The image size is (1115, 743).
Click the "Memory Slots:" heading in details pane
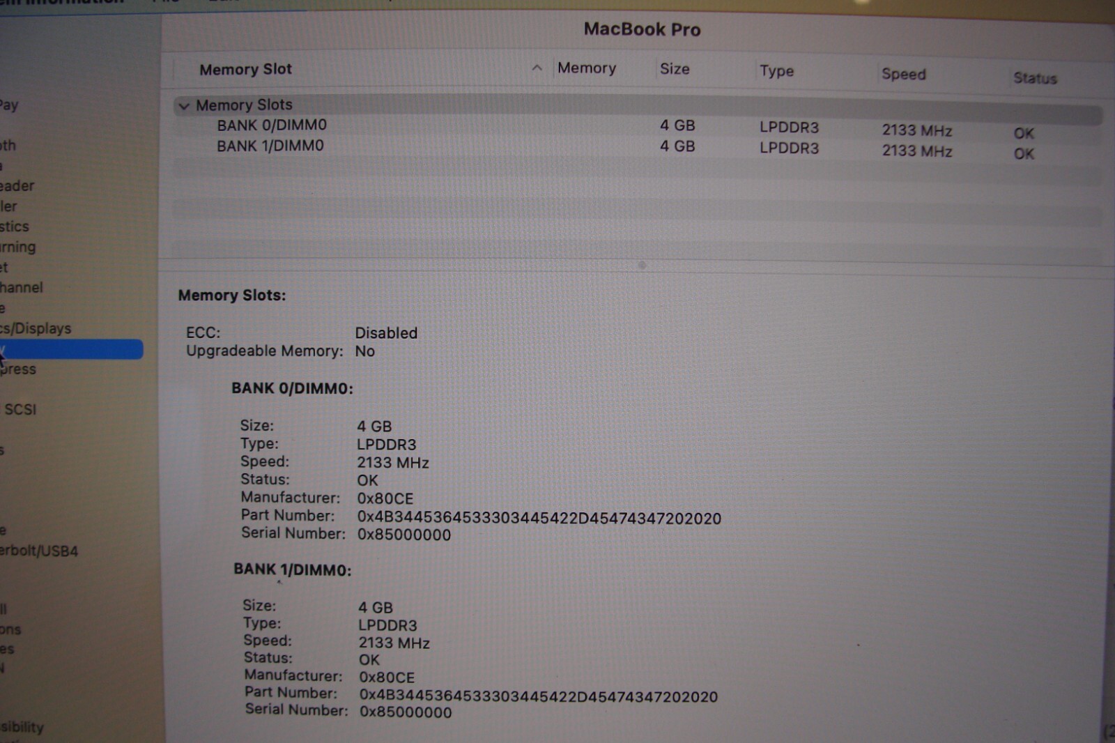232,295
